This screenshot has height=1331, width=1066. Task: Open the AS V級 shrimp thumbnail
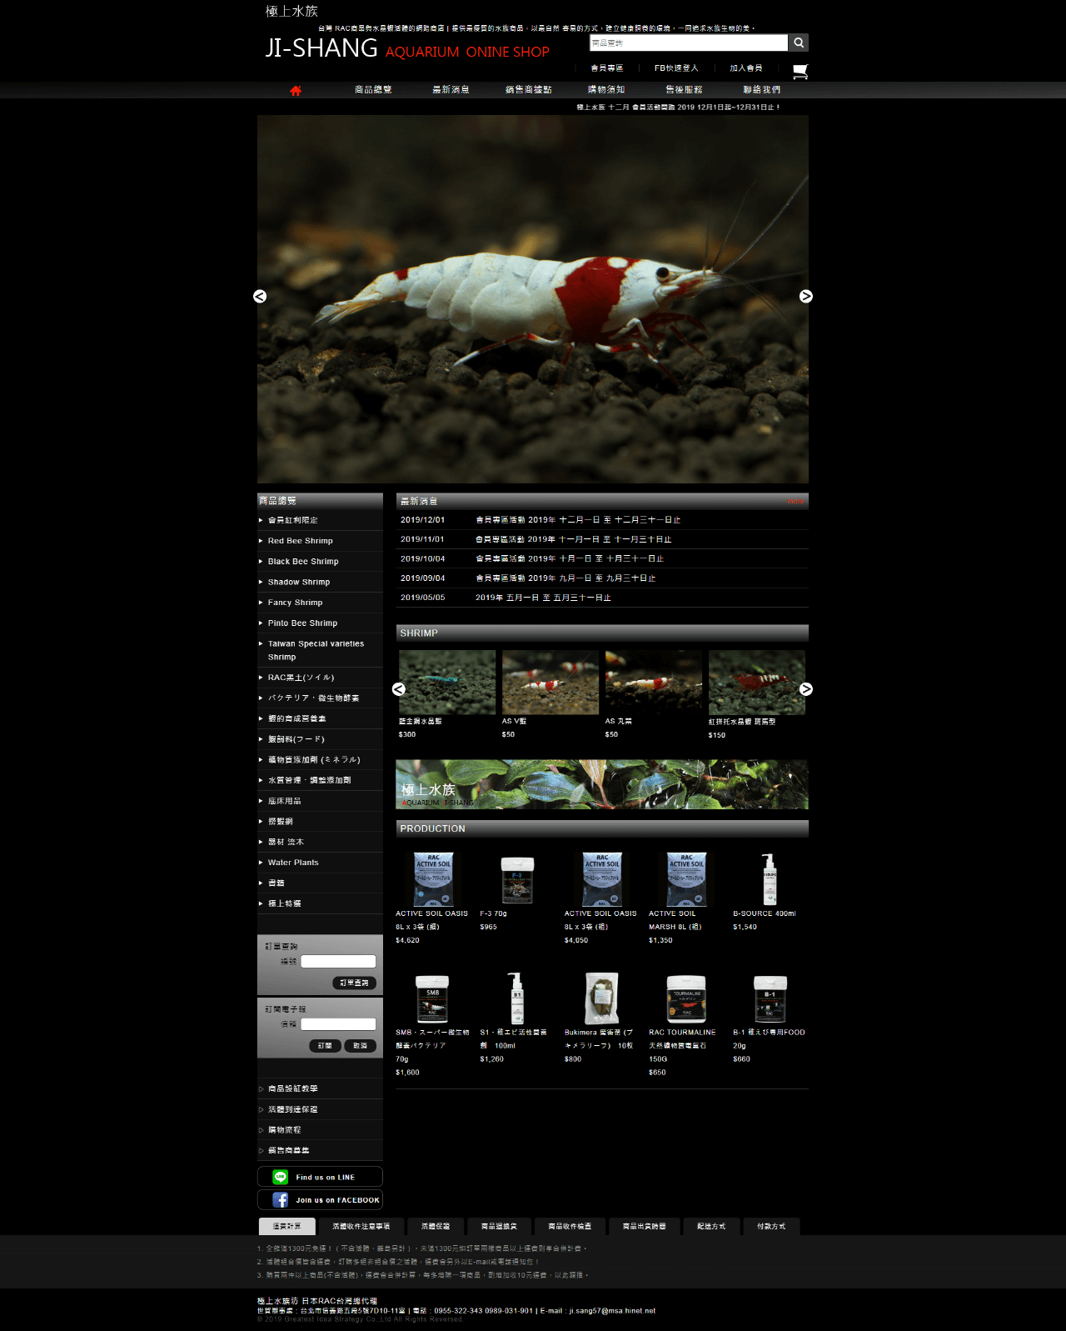pos(550,682)
